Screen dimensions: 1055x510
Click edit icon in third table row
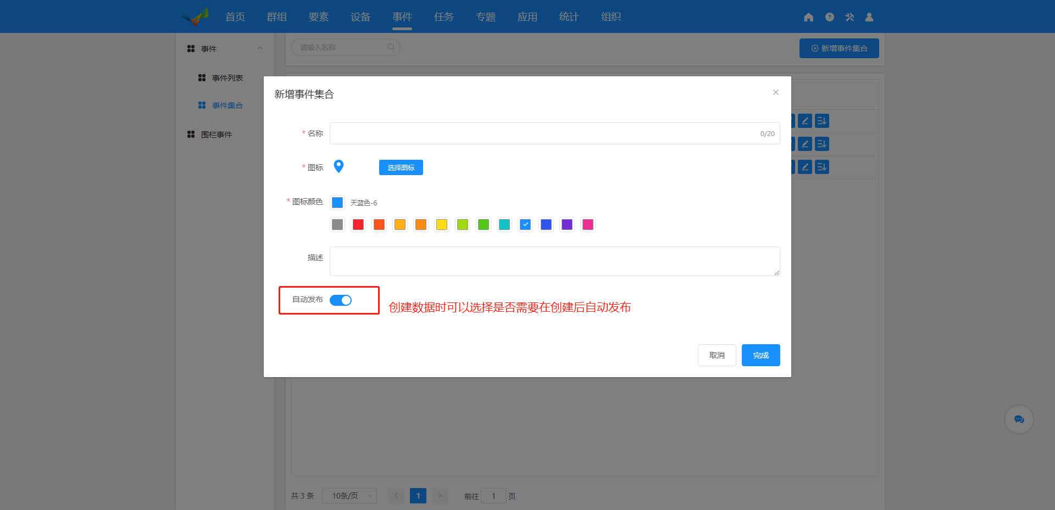[805, 167]
